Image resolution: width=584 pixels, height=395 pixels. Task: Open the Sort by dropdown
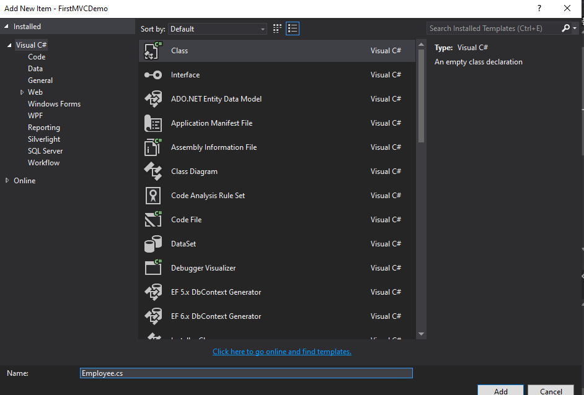point(218,29)
